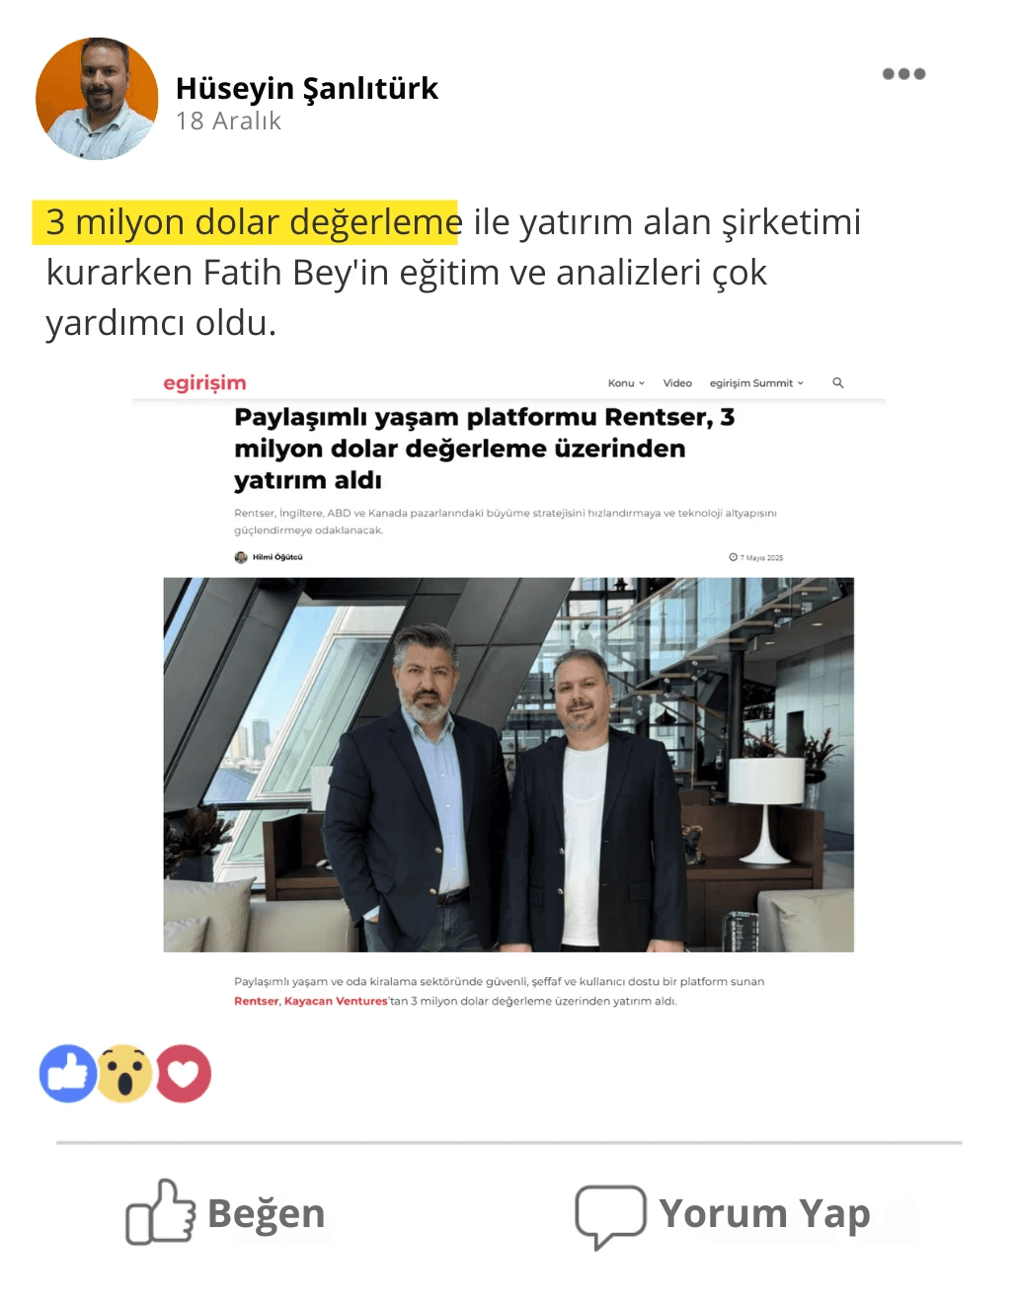Screen dimensions: 1016x1313
Task: Click the egirişim logo
Action: pyautogui.click(x=204, y=383)
